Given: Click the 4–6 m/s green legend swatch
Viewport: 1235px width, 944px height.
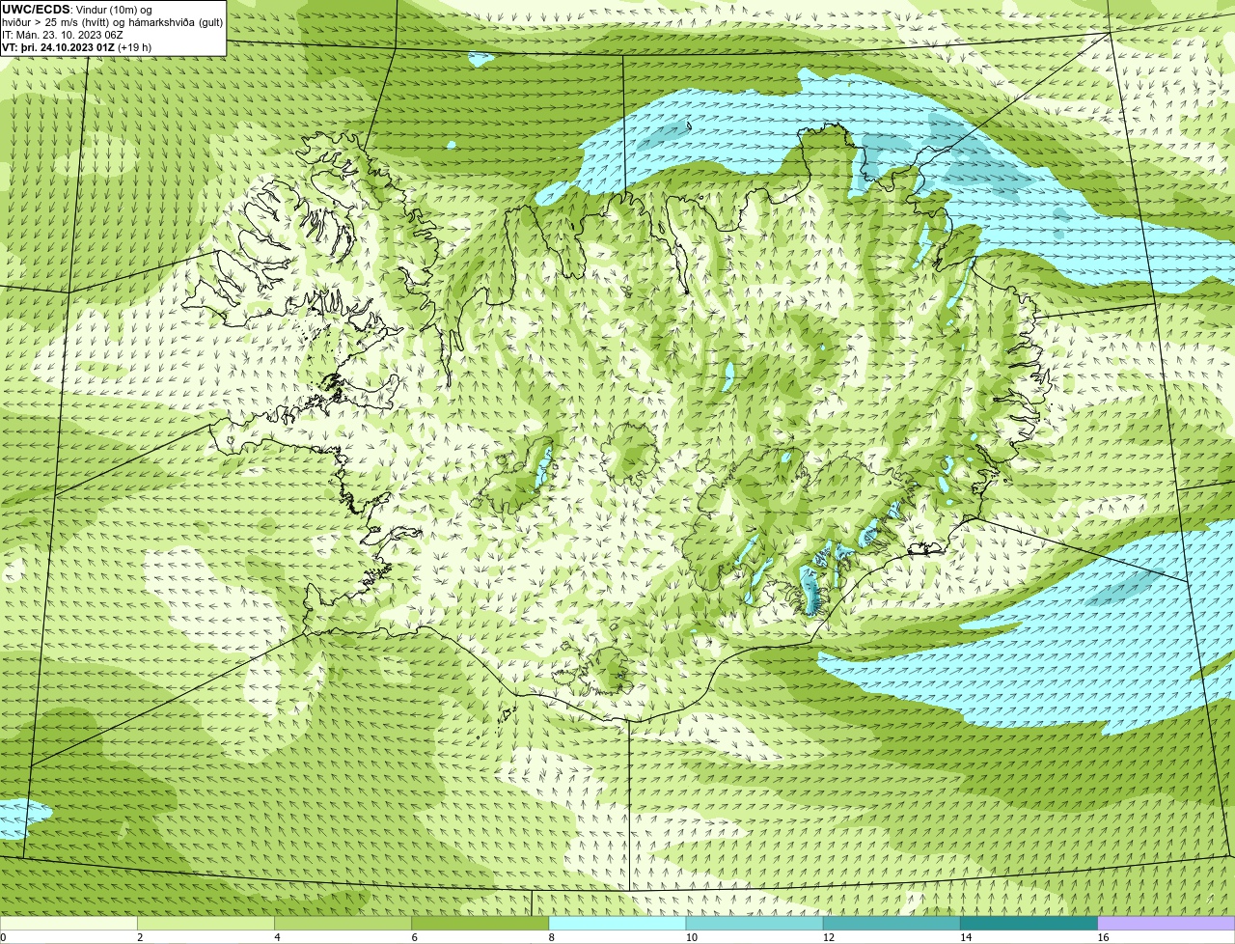Looking at the screenshot, I should pyautogui.click(x=343, y=924).
